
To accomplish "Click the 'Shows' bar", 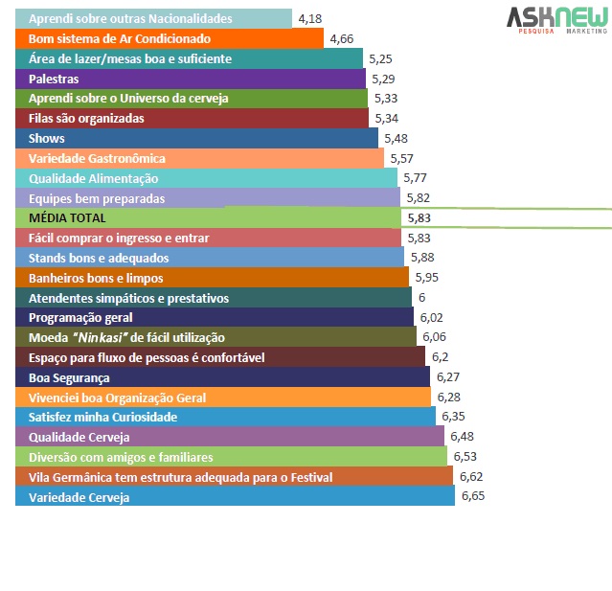I will 196,139.
